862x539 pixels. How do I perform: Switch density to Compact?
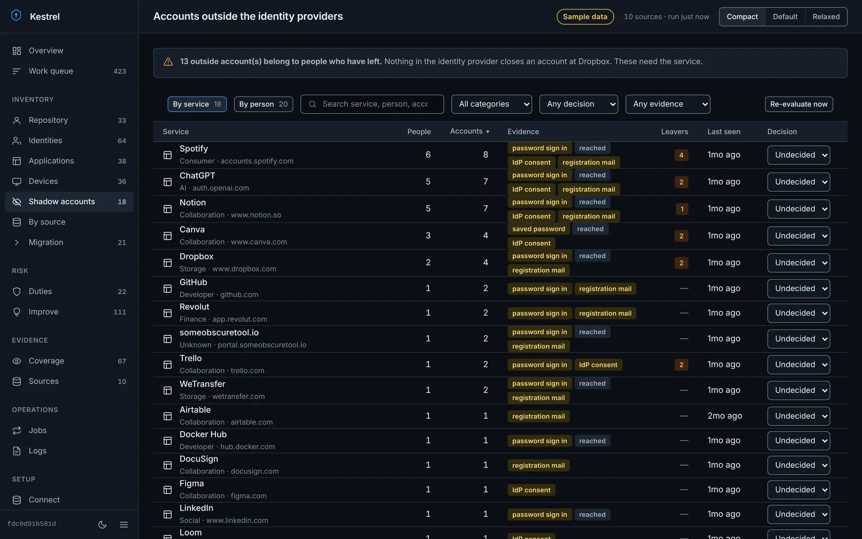tap(742, 17)
